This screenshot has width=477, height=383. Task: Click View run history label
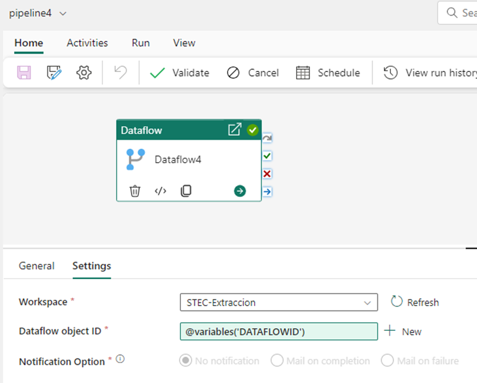tap(441, 73)
